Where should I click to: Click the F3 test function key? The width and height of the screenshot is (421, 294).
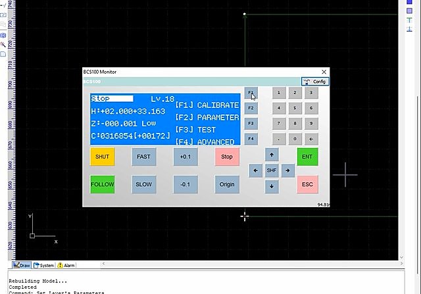pyautogui.click(x=251, y=124)
